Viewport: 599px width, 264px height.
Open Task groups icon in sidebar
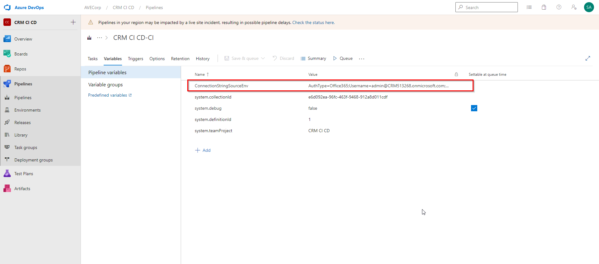click(7, 147)
